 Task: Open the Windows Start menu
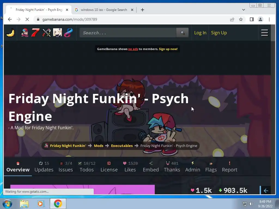pyautogui.click(x=7, y=204)
